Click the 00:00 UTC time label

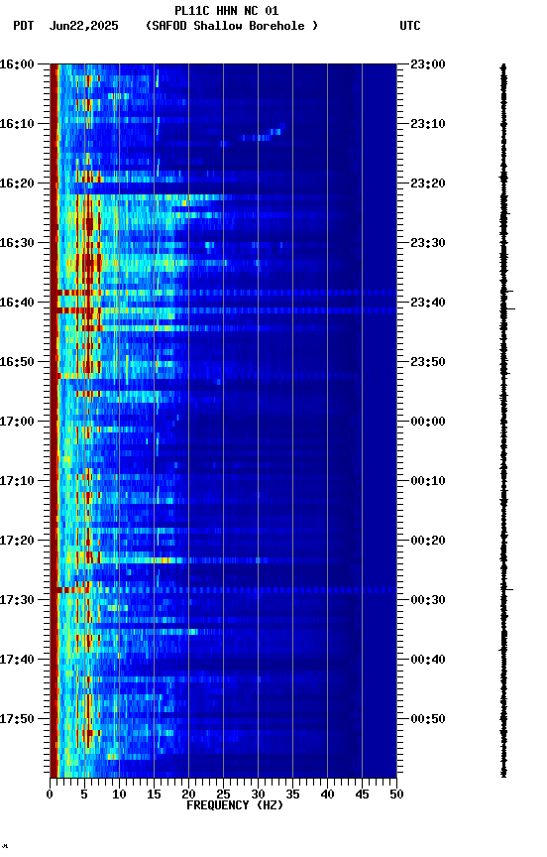click(x=428, y=422)
